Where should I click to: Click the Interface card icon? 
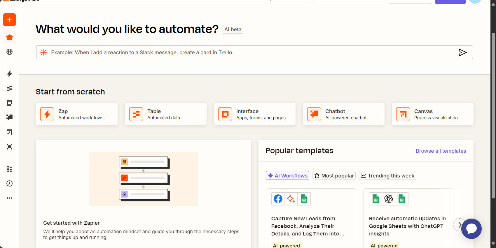pyautogui.click(x=225, y=114)
